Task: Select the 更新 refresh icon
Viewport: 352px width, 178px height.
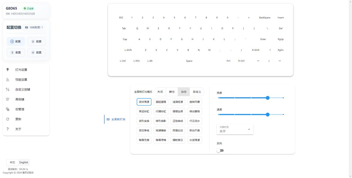Action: click(x=8, y=119)
